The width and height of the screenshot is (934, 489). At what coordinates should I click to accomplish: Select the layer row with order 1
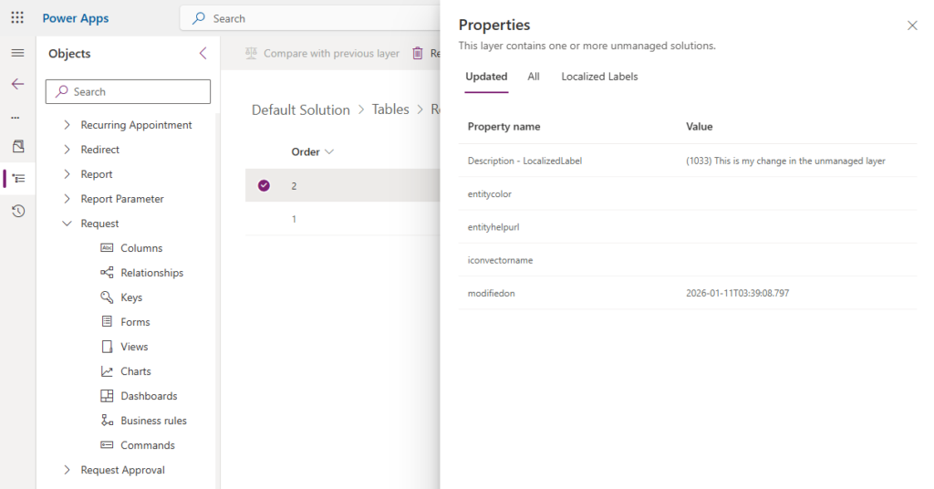[295, 219]
